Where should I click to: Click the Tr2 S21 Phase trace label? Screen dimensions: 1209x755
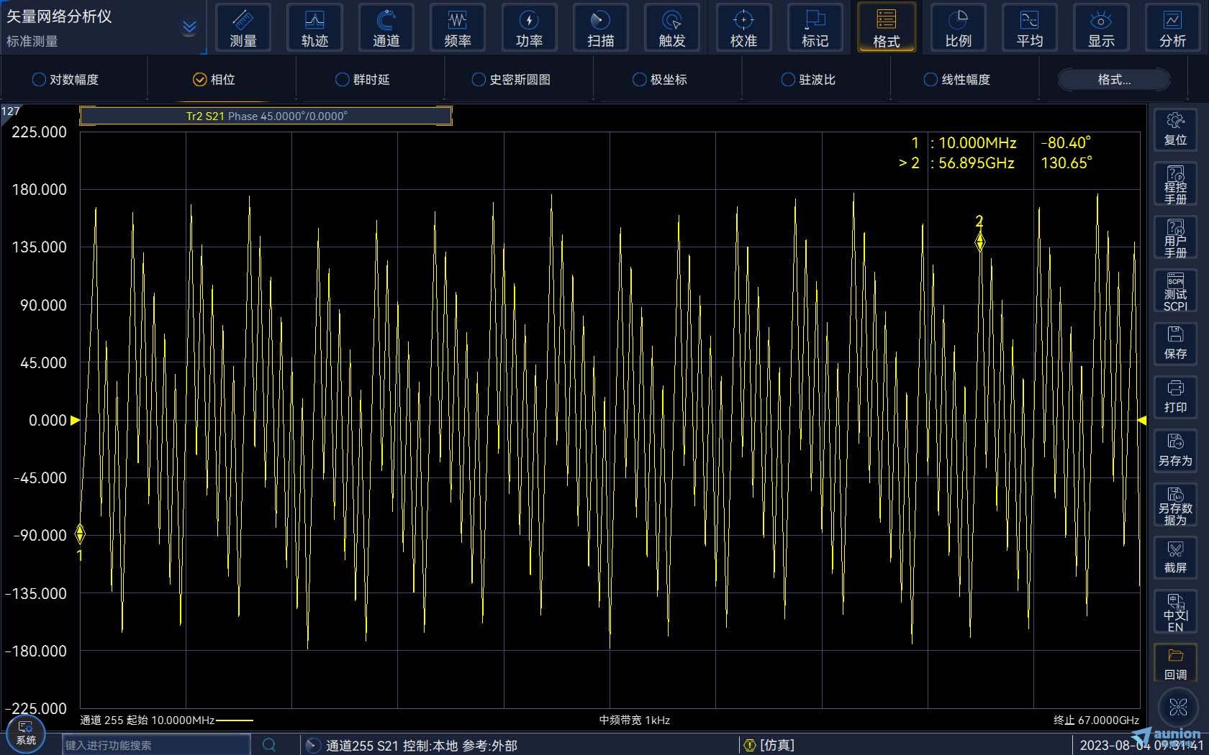coord(266,116)
